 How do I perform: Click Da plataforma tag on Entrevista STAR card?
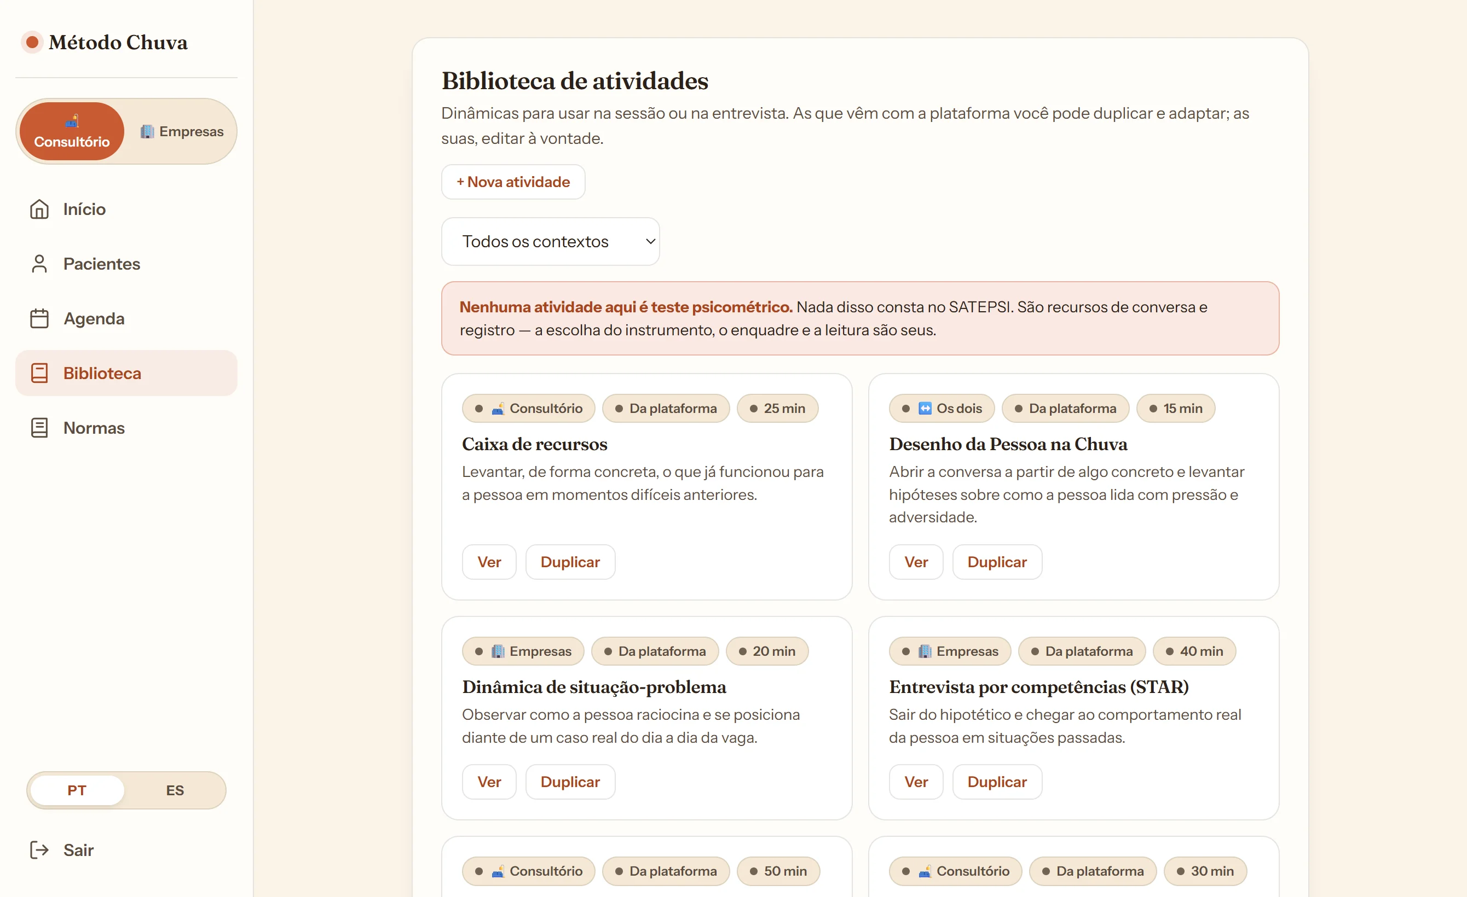1082,651
